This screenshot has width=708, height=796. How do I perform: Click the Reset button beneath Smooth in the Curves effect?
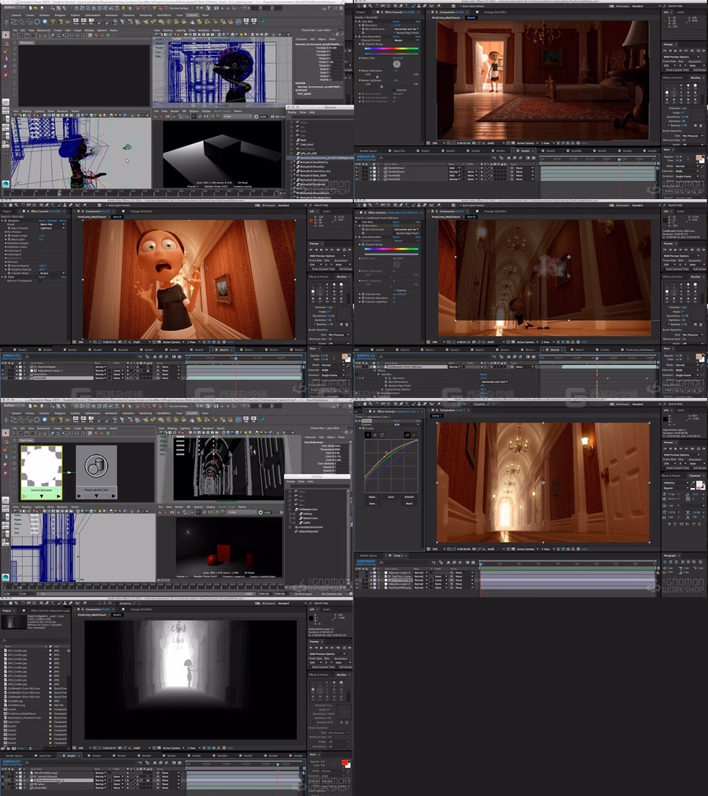409,503
